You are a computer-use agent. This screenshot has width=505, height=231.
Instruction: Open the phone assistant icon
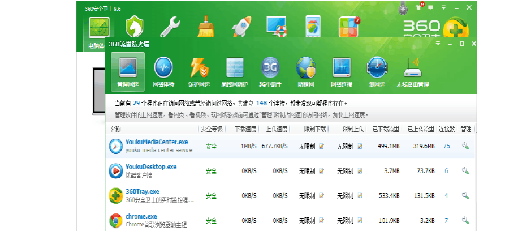(313, 26)
